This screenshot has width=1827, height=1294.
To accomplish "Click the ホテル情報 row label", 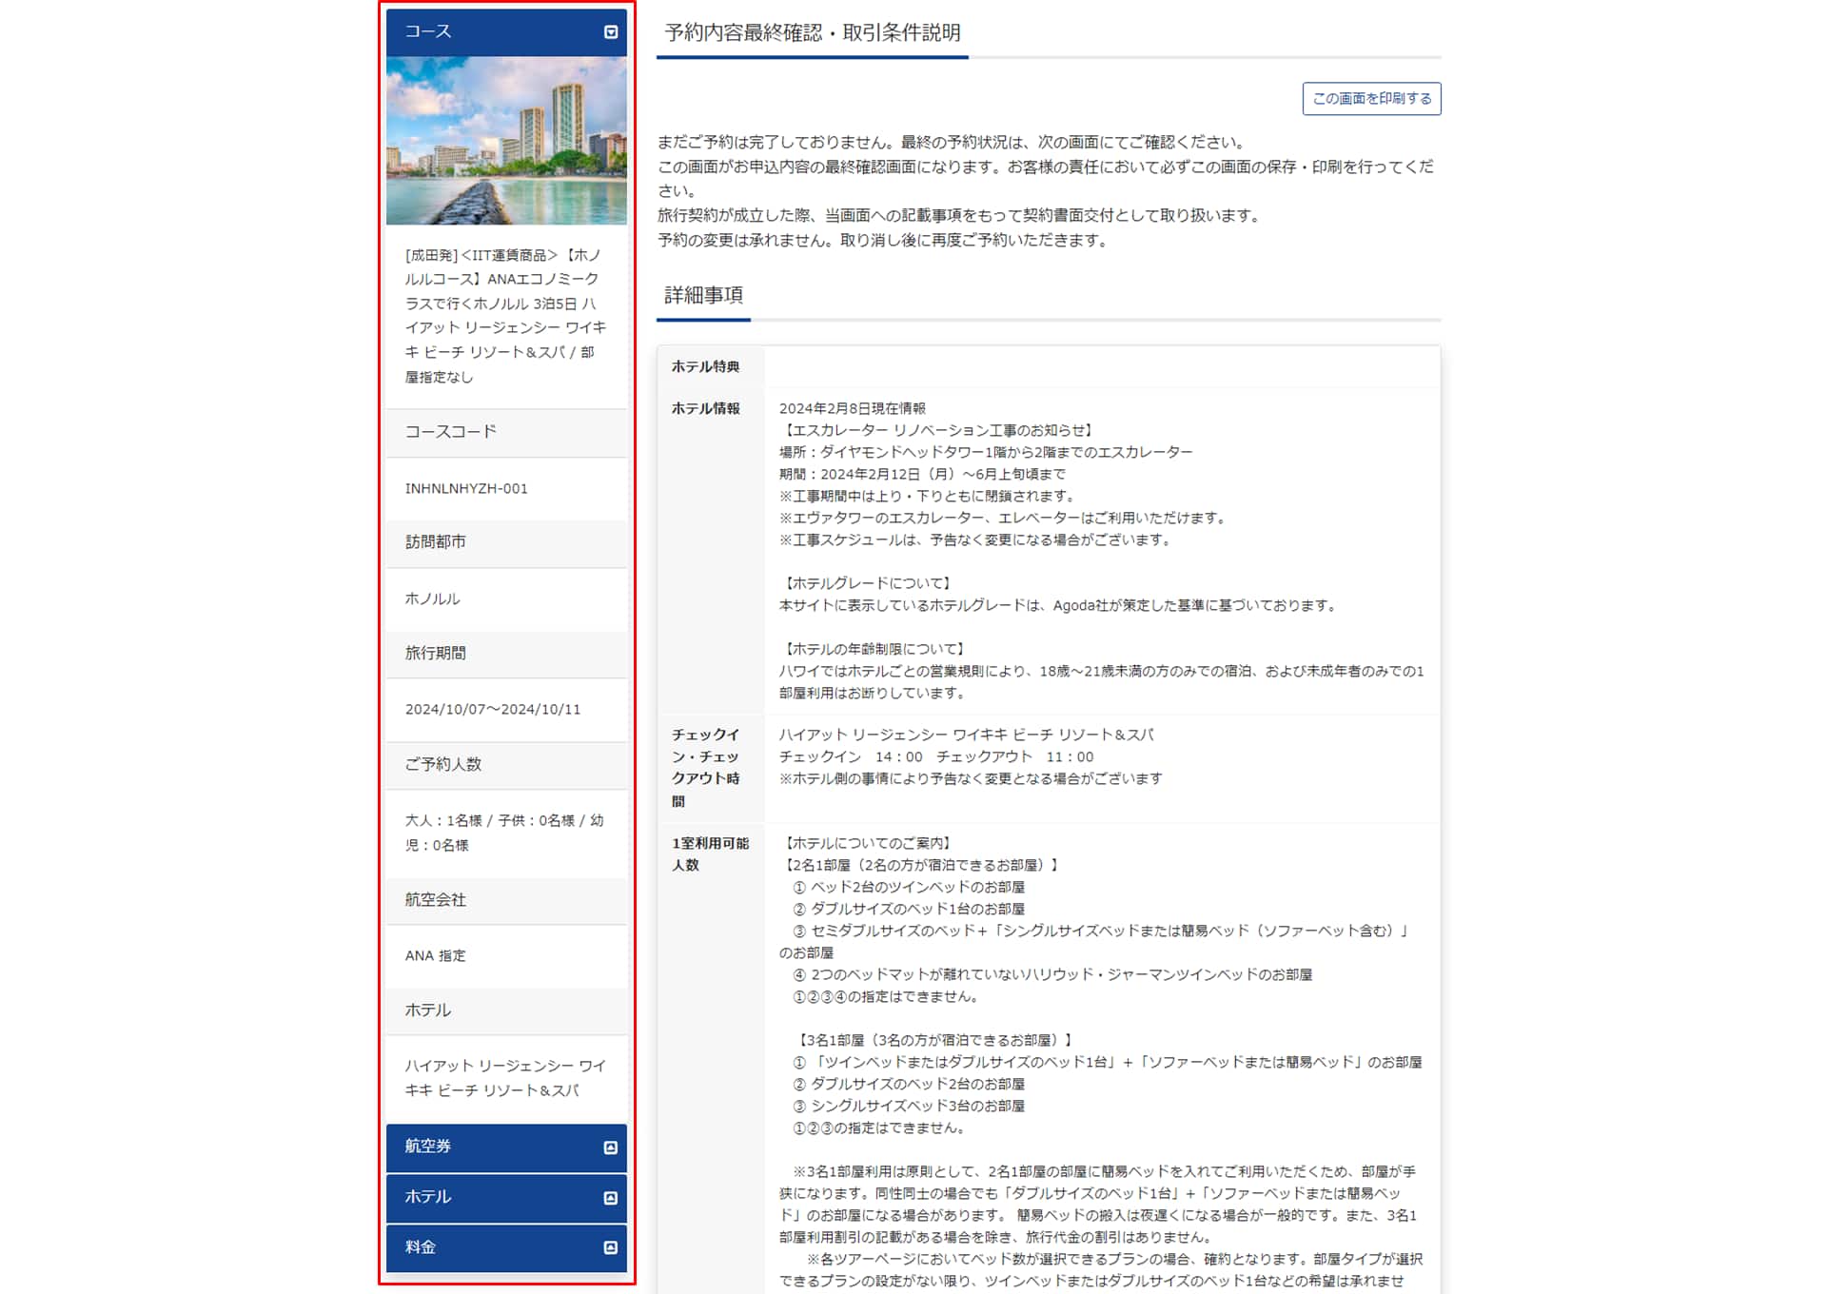I will tap(706, 409).
